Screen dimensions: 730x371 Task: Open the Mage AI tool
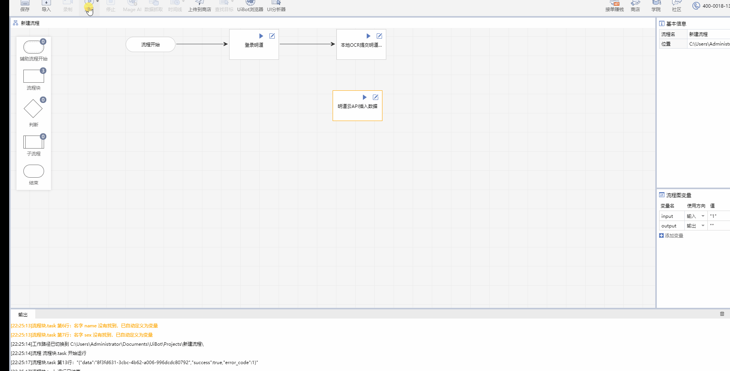[132, 6]
